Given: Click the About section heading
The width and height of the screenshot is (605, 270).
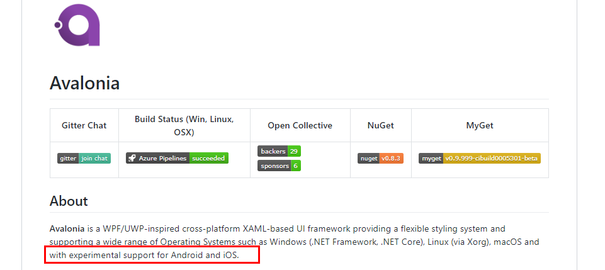Looking at the screenshot, I should 69,201.
